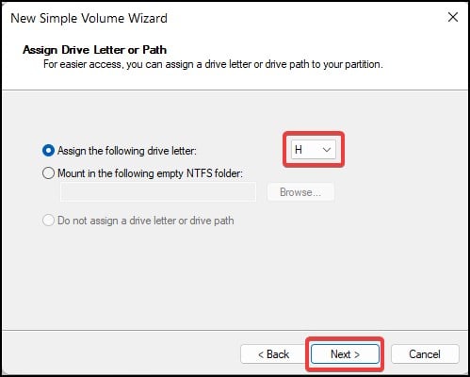Screen dimensions: 470x377
Task: Click the chevron arrow of the drive letter dropdown
Action: 327,150
